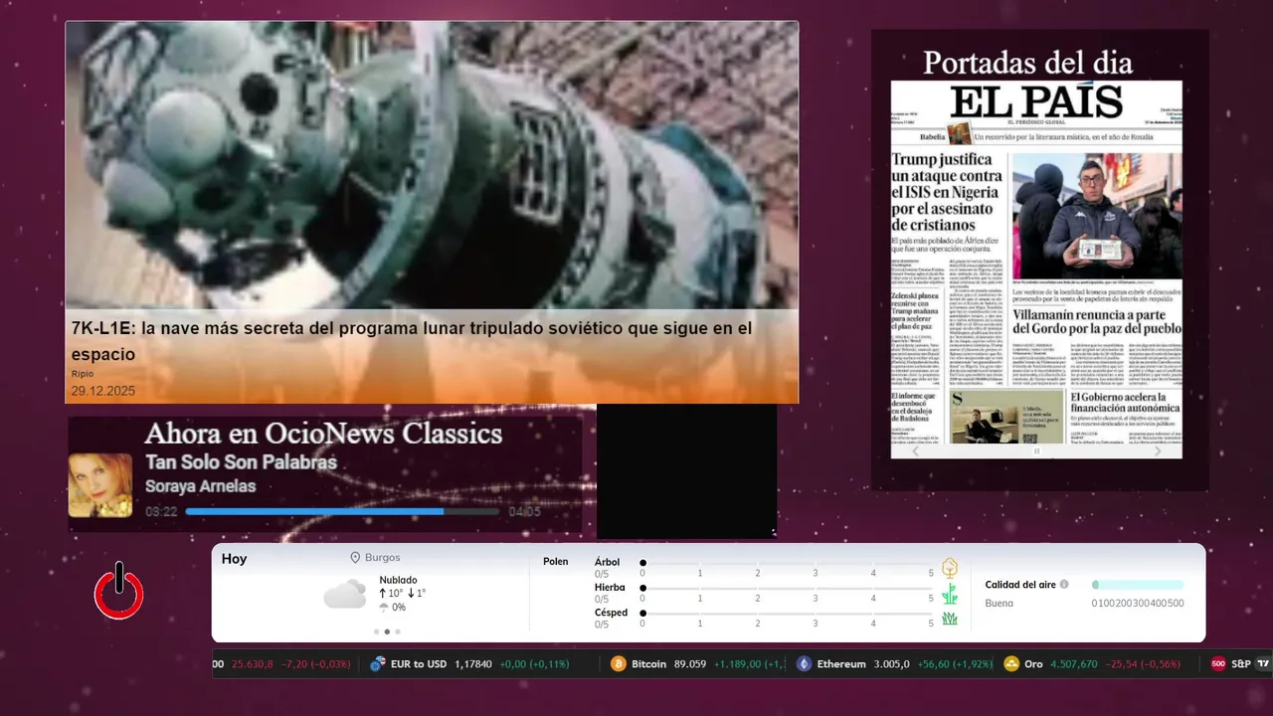Click the Oro price 4.507,670
Image resolution: width=1273 pixels, height=716 pixels.
pyautogui.click(x=1074, y=663)
